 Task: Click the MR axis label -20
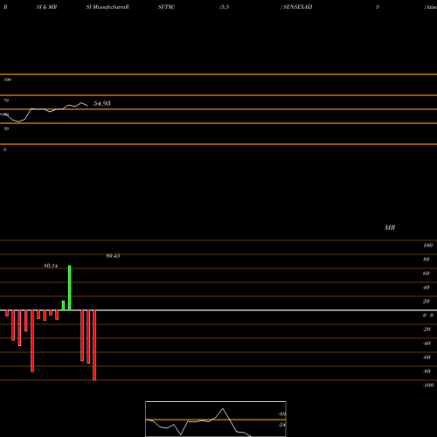(427, 329)
